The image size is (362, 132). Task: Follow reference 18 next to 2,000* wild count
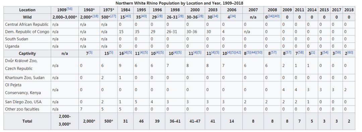[x=95, y=16]
